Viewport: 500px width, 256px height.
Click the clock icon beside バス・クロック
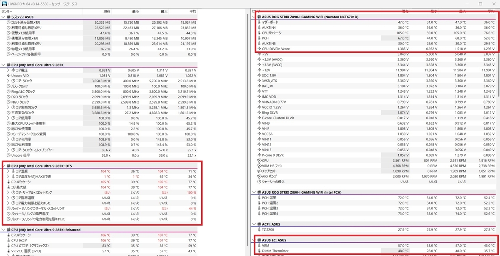[8, 86]
